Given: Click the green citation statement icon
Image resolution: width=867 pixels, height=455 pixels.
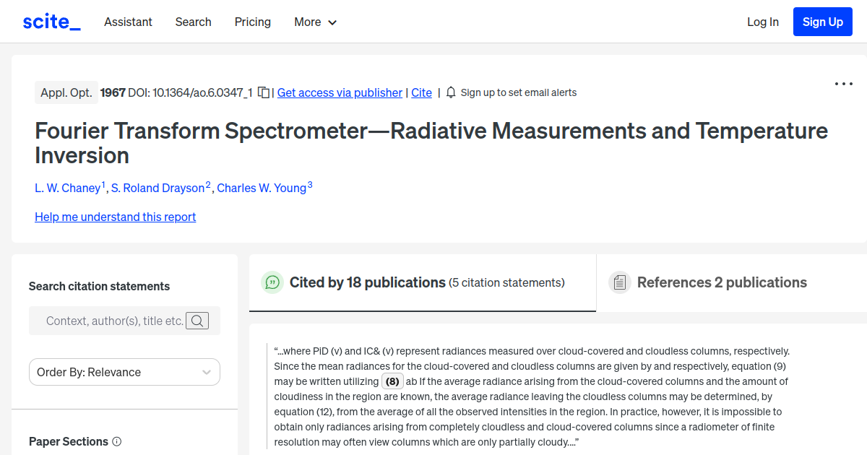Looking at the screenshot, I should (272, 282).
